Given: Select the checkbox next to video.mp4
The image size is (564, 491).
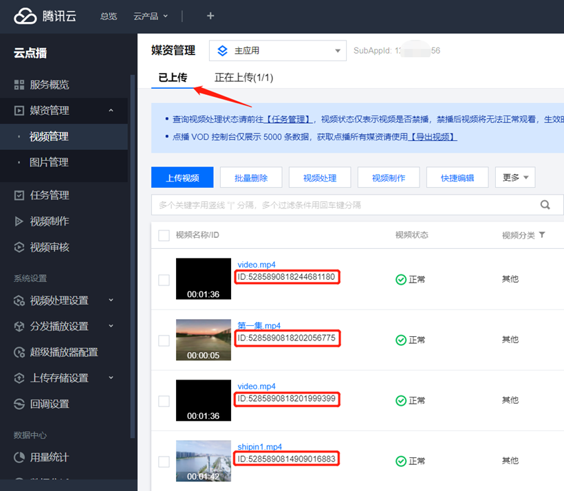Looking at the screenshot, I should click(164, 279).
